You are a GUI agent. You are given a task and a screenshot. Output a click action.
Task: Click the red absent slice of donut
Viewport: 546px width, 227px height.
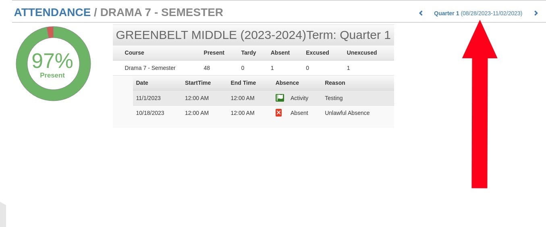click(50, 32)
